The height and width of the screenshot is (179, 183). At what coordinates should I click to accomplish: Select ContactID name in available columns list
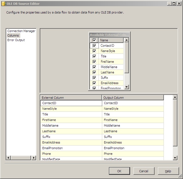tap(111, 46)
